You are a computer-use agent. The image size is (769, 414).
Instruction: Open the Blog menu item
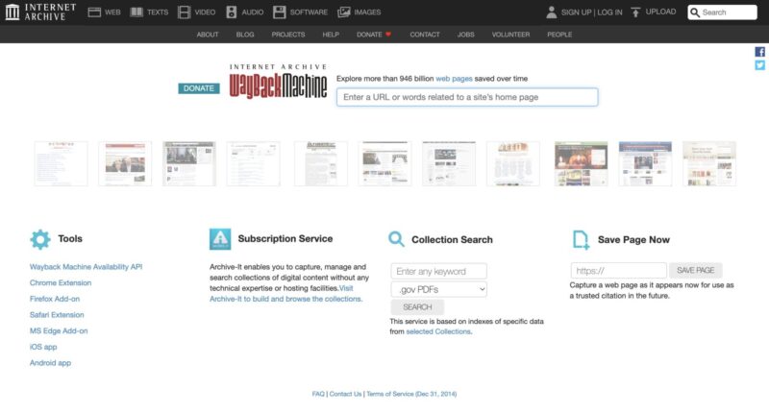pos(245,35)
